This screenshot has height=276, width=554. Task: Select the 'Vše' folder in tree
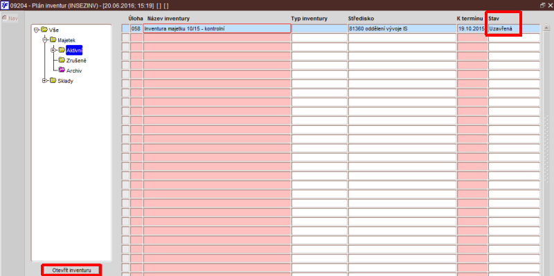pyautogui.click(x=54, y=30)
